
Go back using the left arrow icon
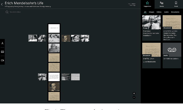coord(2,5)
